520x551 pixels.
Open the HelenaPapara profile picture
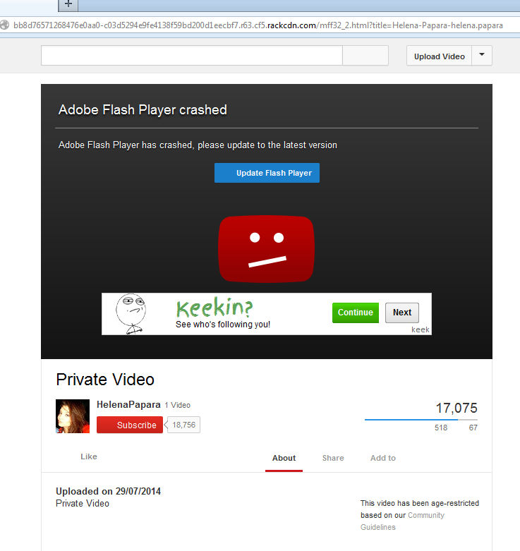[73, 416]
